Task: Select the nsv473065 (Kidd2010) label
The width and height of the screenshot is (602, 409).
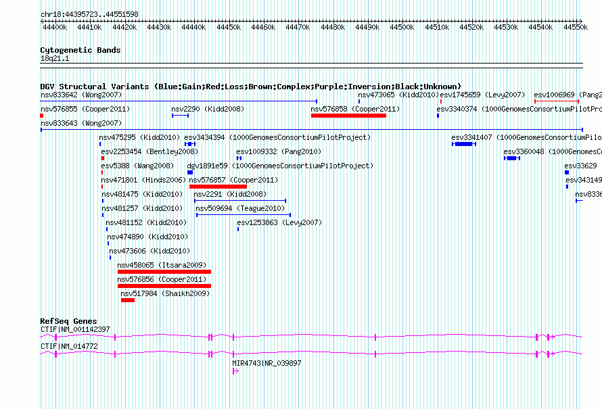Action: click(x=398, y=95)
